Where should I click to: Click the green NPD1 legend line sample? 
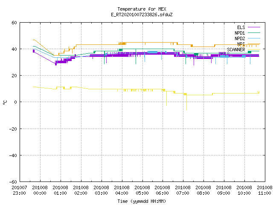254,32
